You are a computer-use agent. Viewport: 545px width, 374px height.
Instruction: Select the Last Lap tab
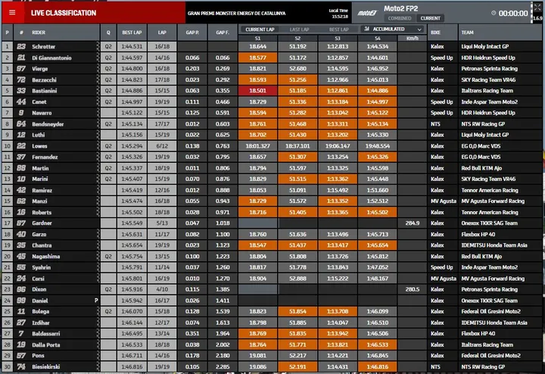[299, 30]
